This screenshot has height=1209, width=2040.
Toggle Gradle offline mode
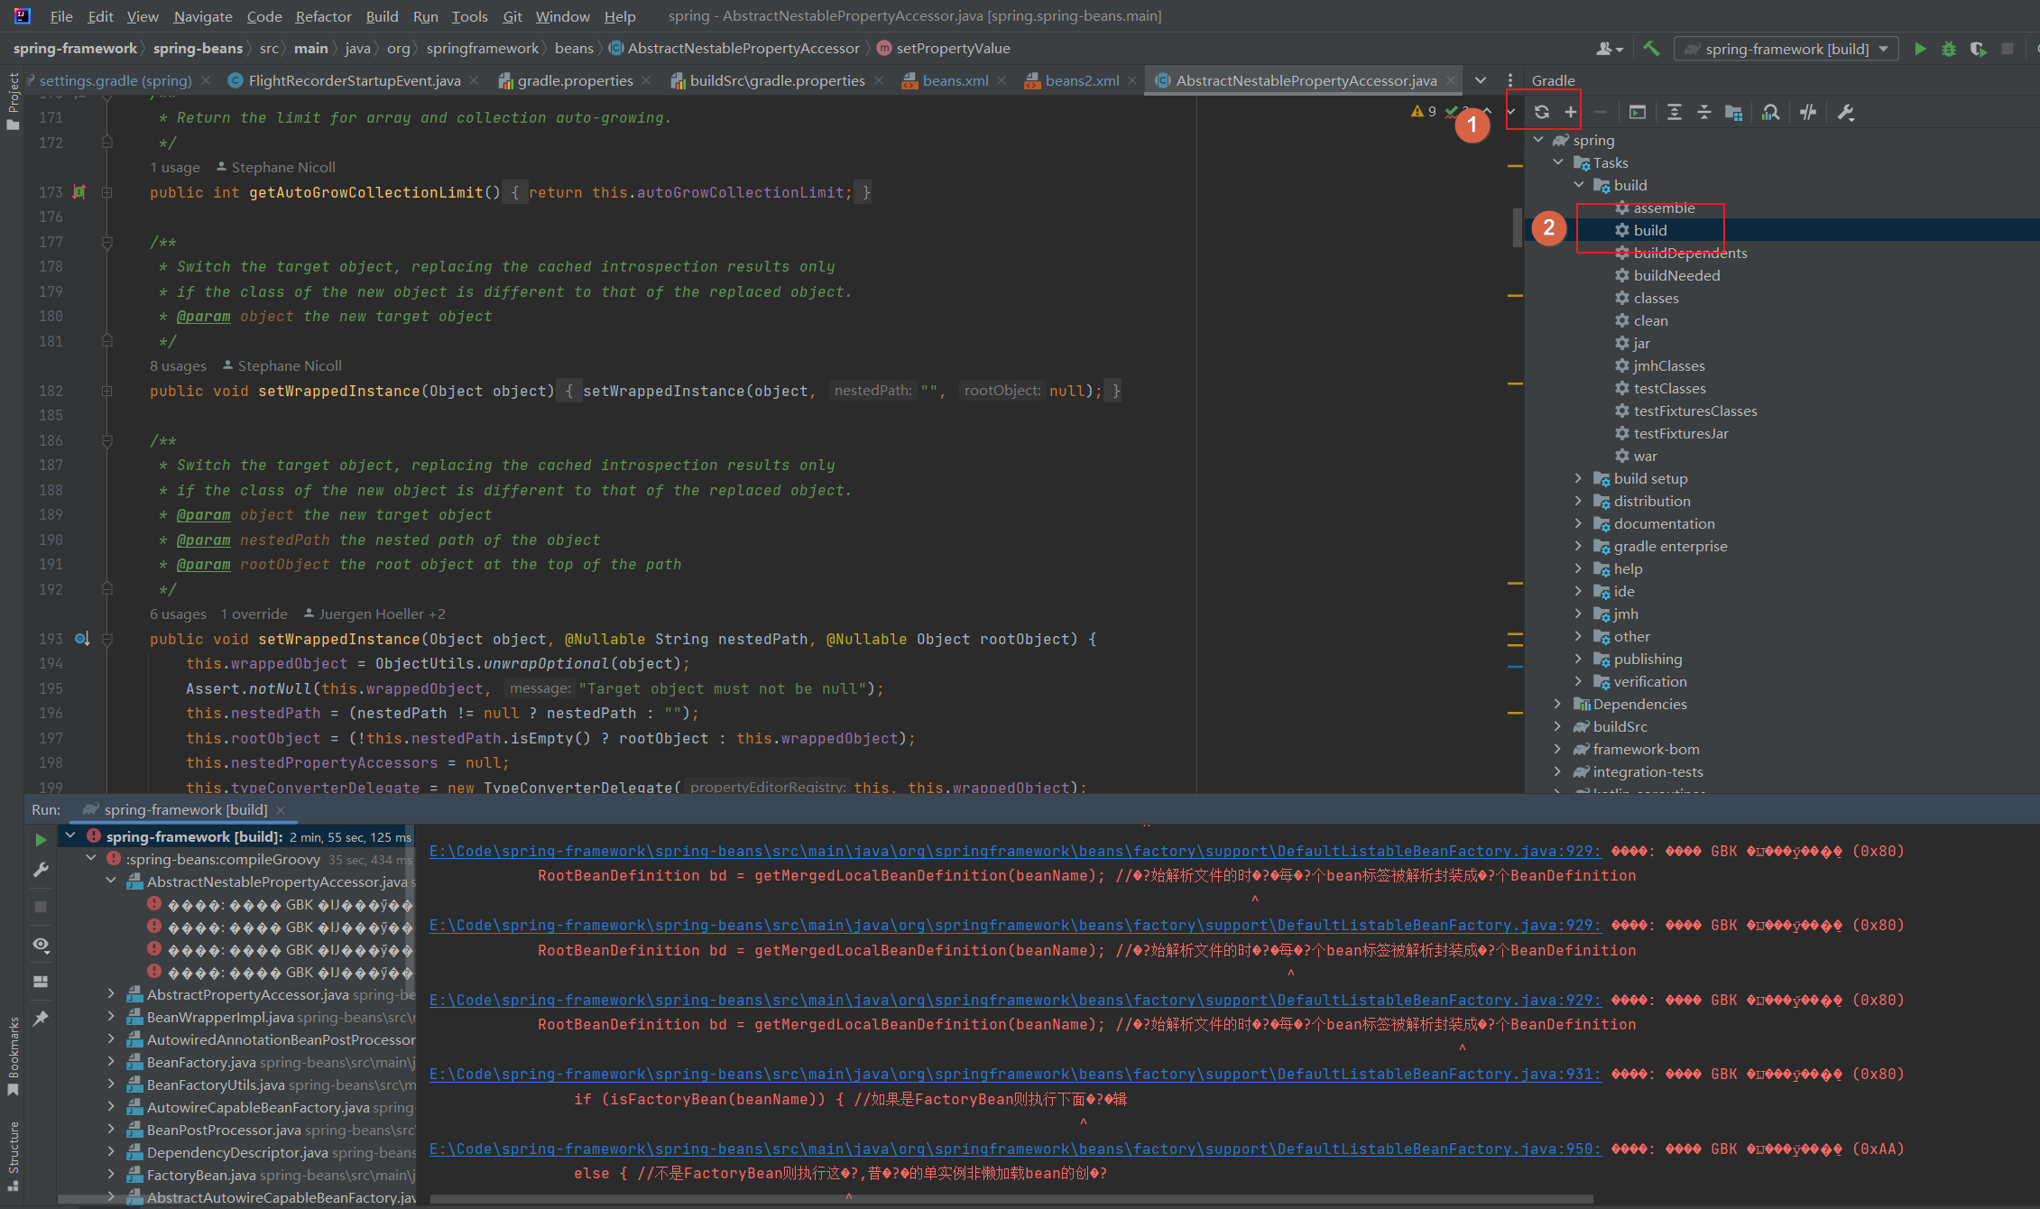1808,112
